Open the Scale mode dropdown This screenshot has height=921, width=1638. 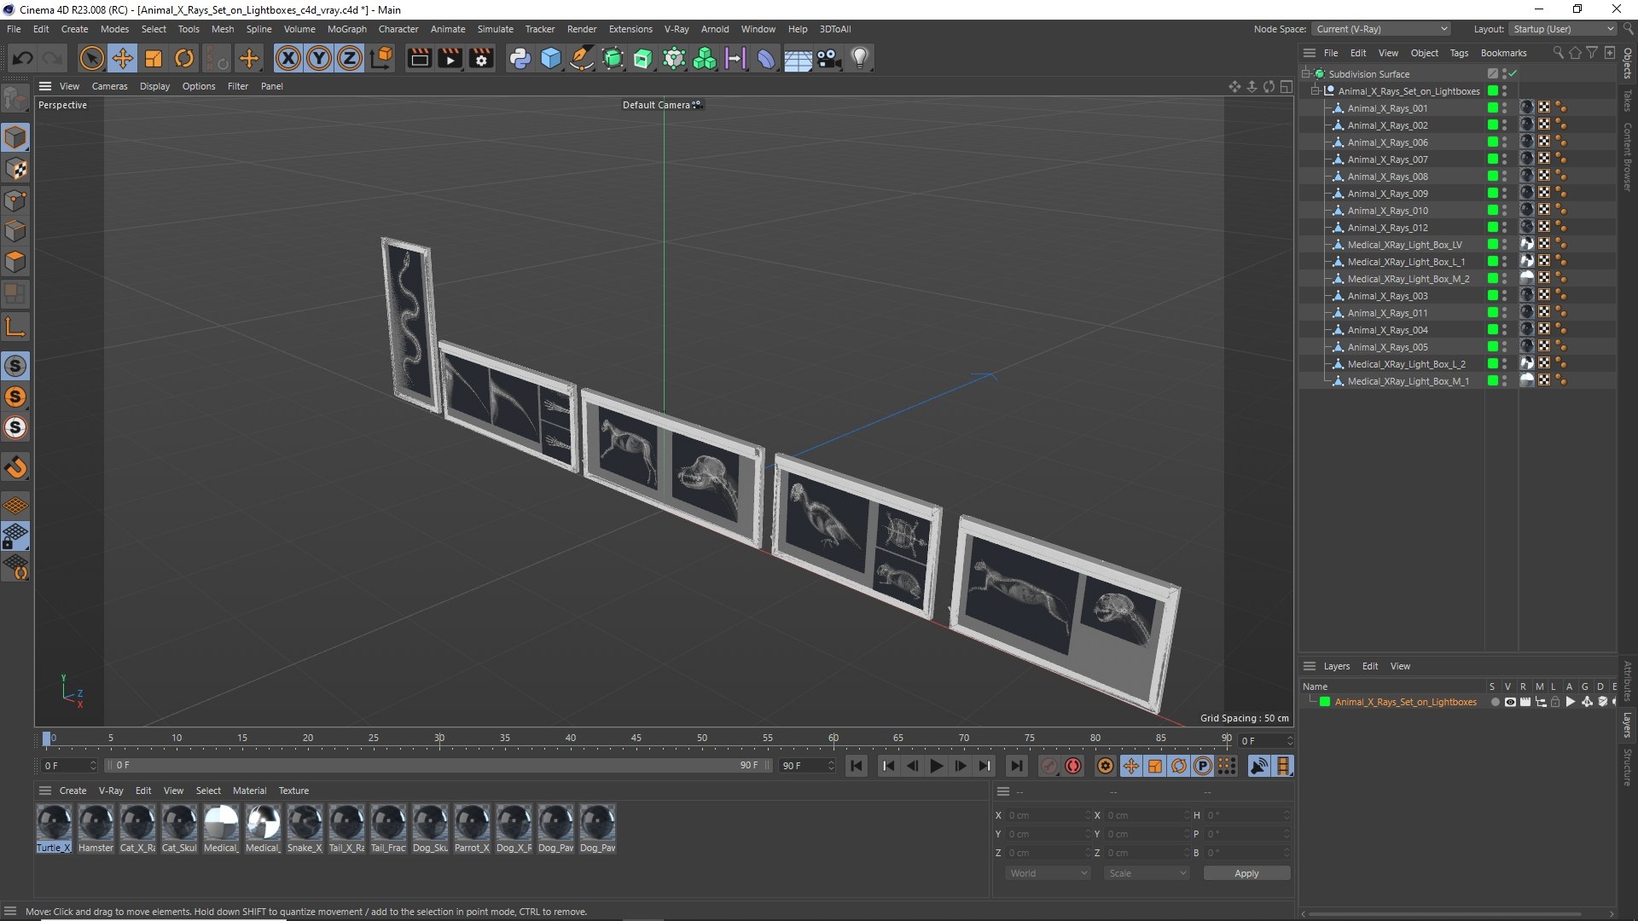pos(1147,873)
